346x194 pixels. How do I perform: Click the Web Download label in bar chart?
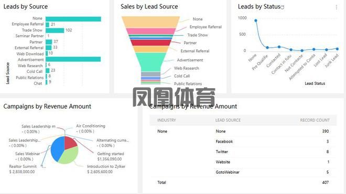click(30, 54)
